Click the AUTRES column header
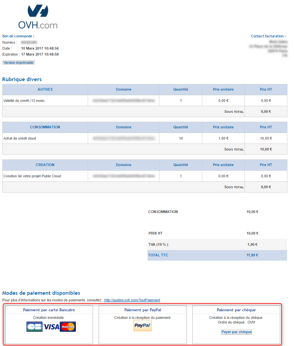Screen dimensions: 294x346 click(45, 89)
